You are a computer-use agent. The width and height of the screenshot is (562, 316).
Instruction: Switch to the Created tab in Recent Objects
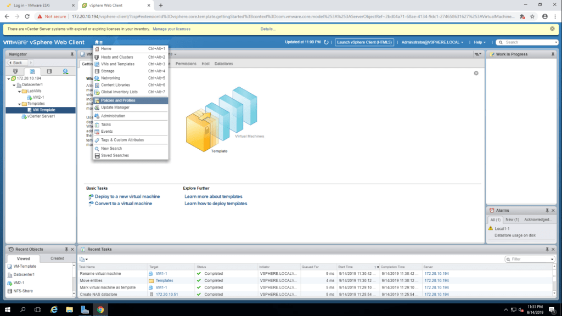(57, 258)
